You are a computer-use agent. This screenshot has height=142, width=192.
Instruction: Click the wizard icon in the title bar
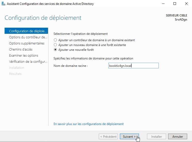(4, 4)
